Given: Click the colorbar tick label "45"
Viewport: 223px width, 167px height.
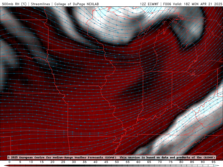Looking at the screenshot, I should click(106, 162).
